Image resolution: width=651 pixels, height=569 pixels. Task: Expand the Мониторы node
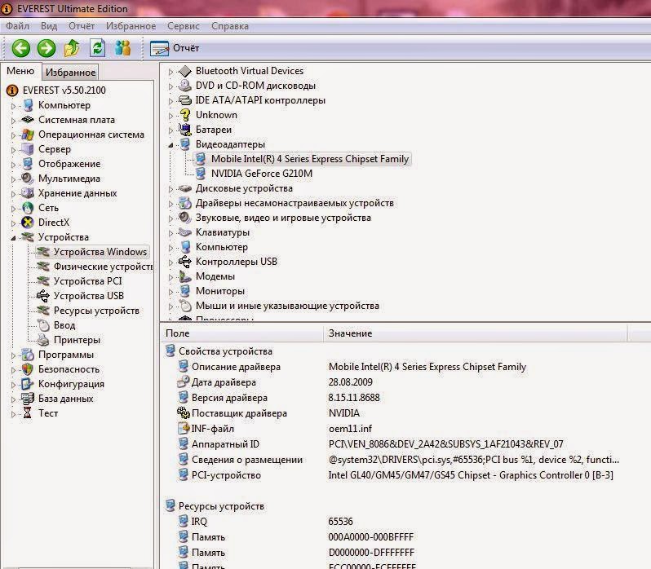pyautogui.click(x=170, y=292)
